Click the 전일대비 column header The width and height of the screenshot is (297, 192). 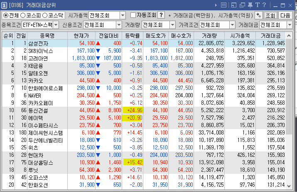click(x=109, y=36)
